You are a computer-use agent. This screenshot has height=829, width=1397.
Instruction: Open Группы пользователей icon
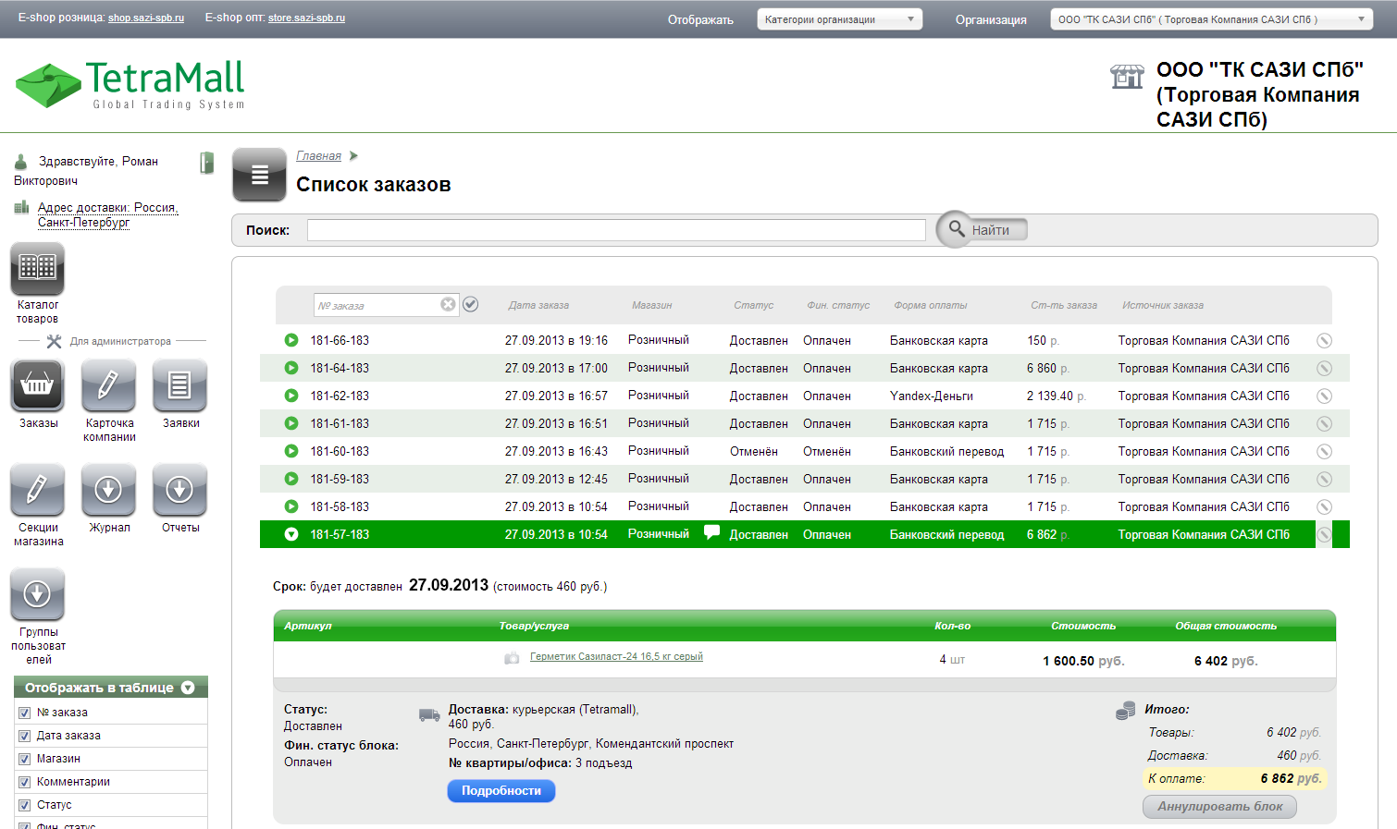point(37,594)
